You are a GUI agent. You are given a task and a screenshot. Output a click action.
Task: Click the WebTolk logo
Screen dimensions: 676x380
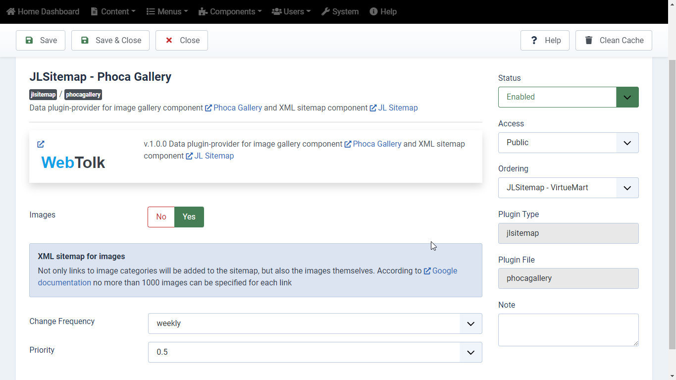73,162
